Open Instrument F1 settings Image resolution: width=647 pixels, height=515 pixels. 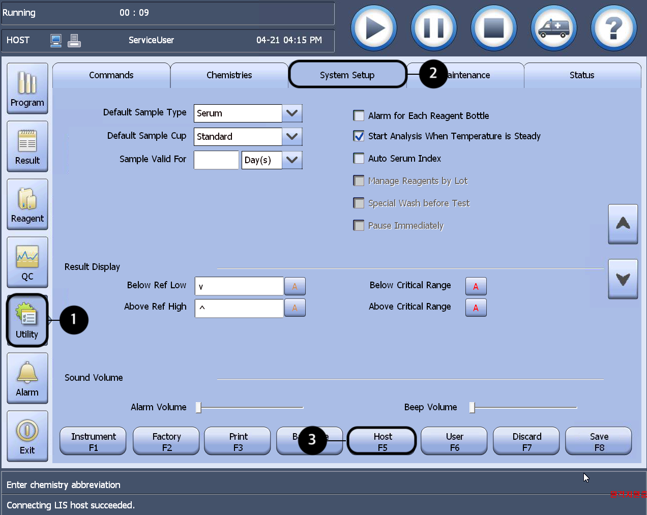pyautogui.click(x=93, y=441)
